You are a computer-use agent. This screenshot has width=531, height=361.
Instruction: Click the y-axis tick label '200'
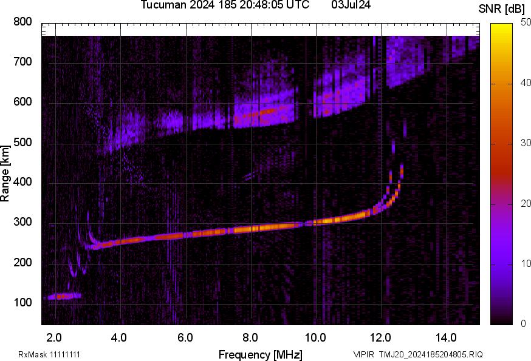(x=22, y=262)
